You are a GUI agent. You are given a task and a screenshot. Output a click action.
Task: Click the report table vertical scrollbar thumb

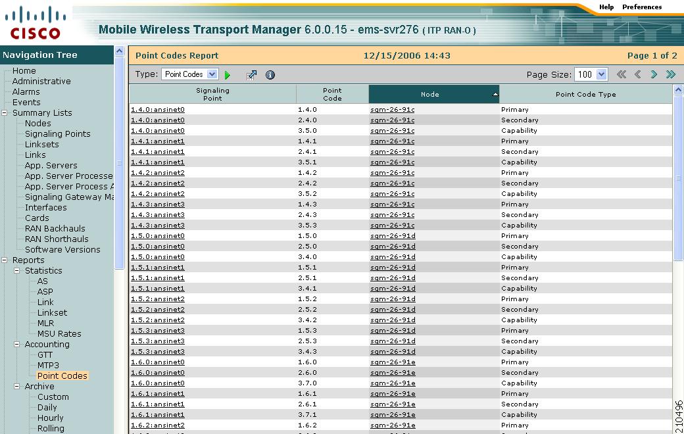[678, 178]
